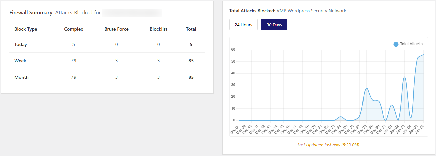The width and height of the screenshot is (436, 156).
Task: Toggle the Total Attacks legend label
Action: pos(411,44)
